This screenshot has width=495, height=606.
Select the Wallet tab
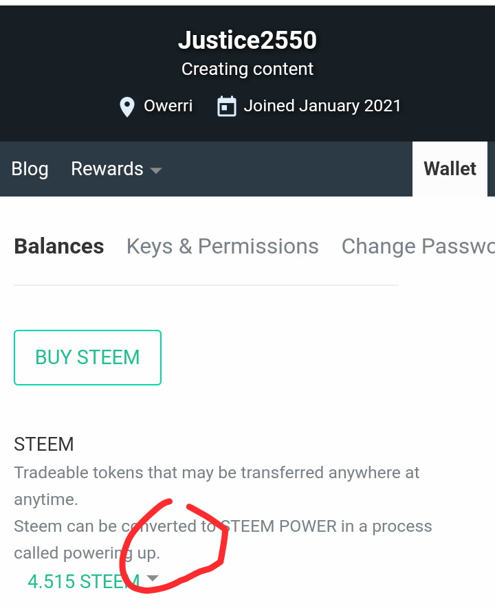tap(450, 169)
